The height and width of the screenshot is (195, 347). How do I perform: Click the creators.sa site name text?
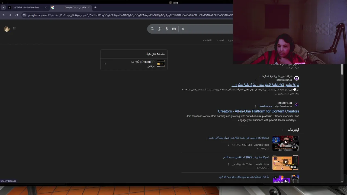point(285,103)
